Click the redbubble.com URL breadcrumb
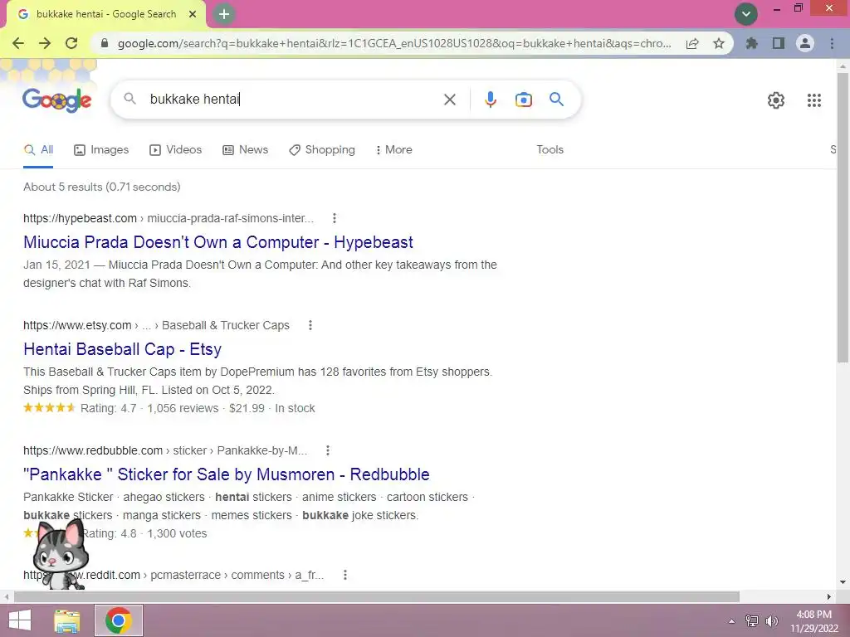 point(165,450)
